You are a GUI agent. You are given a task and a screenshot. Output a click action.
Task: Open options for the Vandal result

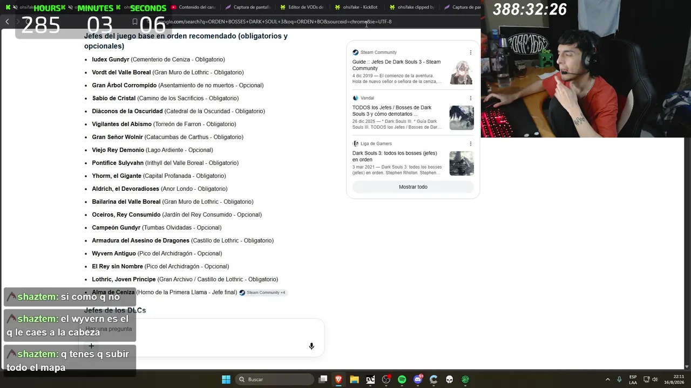point(470,98)
